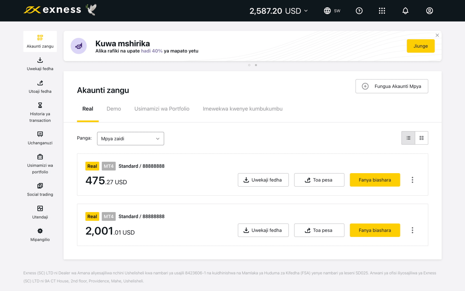The image size is (465, 291).
Task: Expand the 2,587.20 USD balance dropdown
Action: 278,11
